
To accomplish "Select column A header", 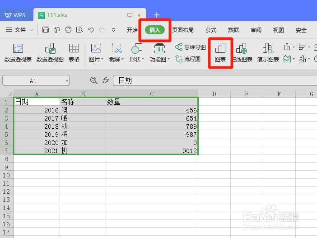I will pyautogui.click(x=37, y=93).
